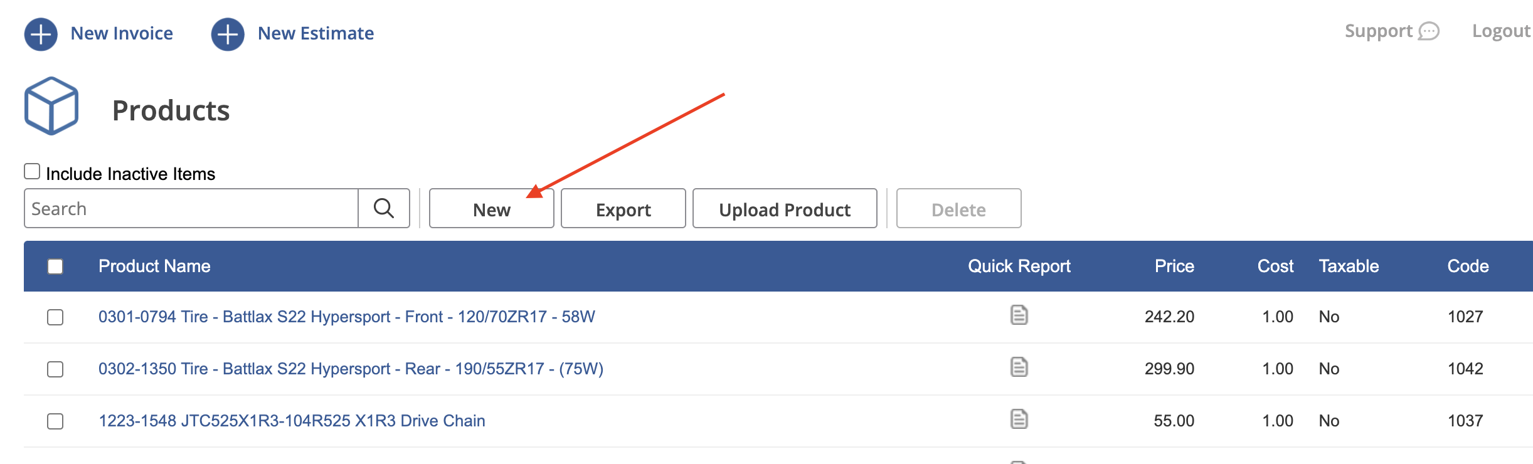The image size is (1533, 464).
Task: Open quick report for Battlax Front tire
Action: coord(1019,315)
